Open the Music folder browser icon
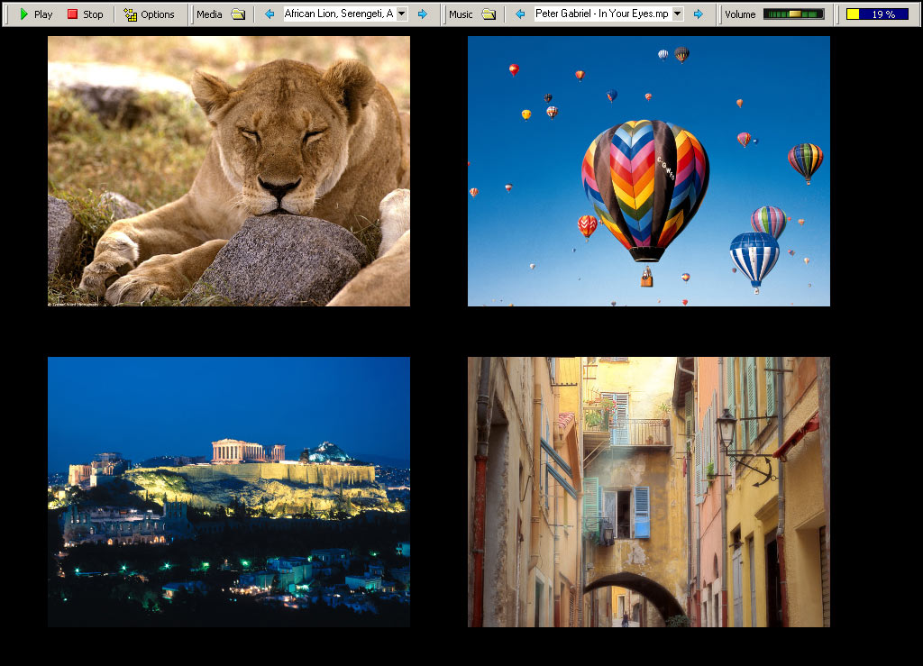The height and width of the screenshot is (666, 923). pos(489,14)
